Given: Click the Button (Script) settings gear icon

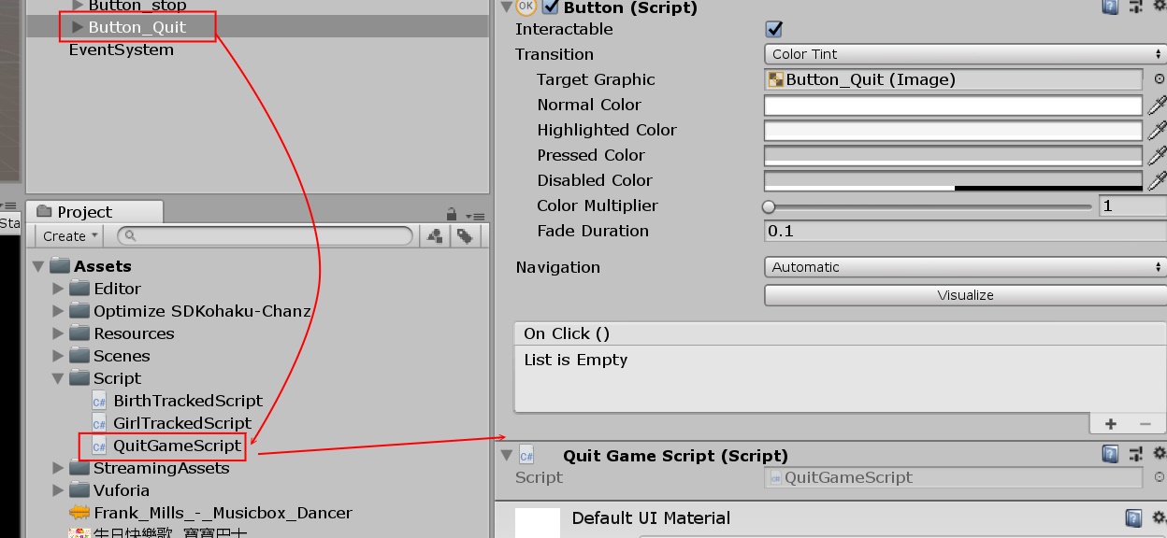Looking at the screenshot, I should point(1159,7).
